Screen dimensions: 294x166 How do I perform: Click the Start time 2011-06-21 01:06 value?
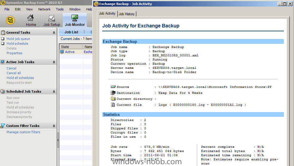coord(161,155)
